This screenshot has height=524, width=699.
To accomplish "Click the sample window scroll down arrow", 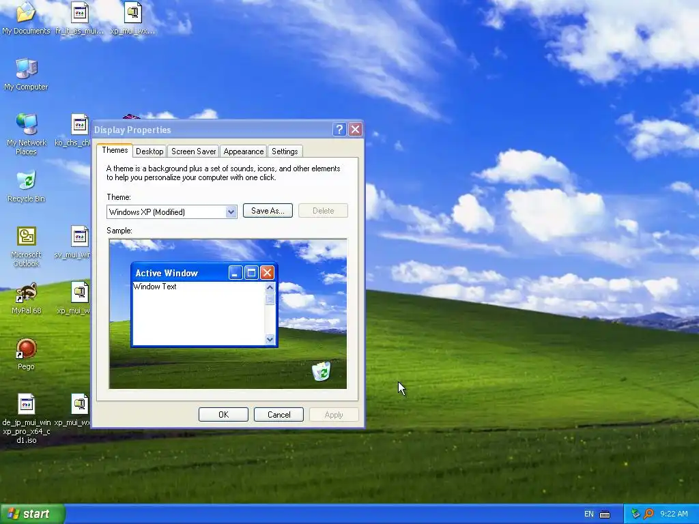I will (x=270, y=340).
